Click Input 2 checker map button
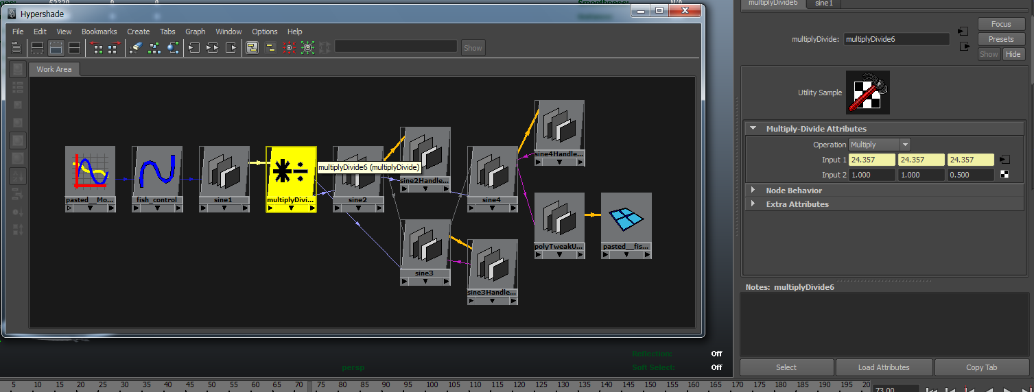 pos(1004,174)
